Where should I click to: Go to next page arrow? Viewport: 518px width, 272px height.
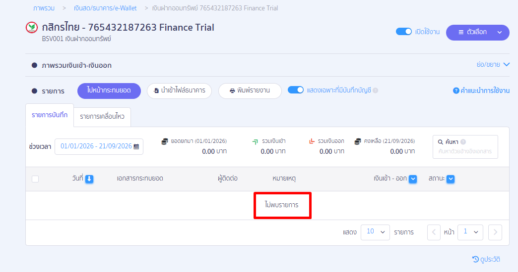pyautogui.click(x=495, y=232)
